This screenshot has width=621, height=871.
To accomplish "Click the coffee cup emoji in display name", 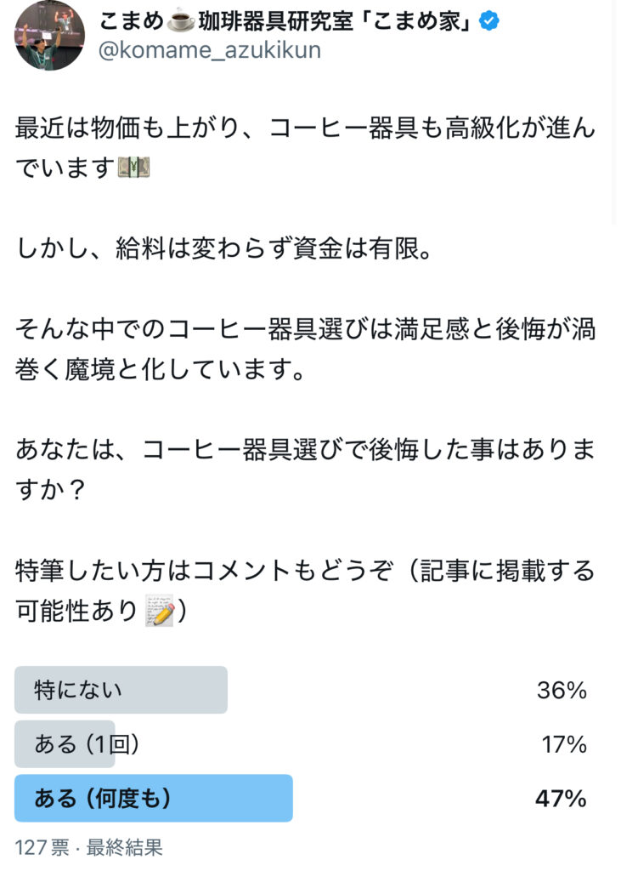I will pyautogui.click(x=181, y=21).
